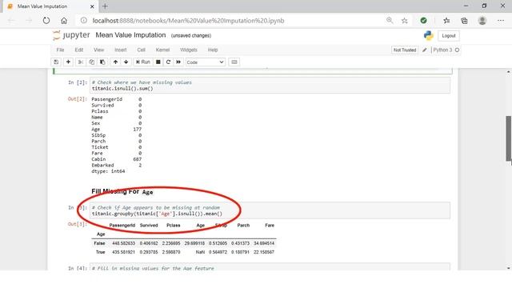Open the Insert menu

pyautogui.click(x=121, y=50)
